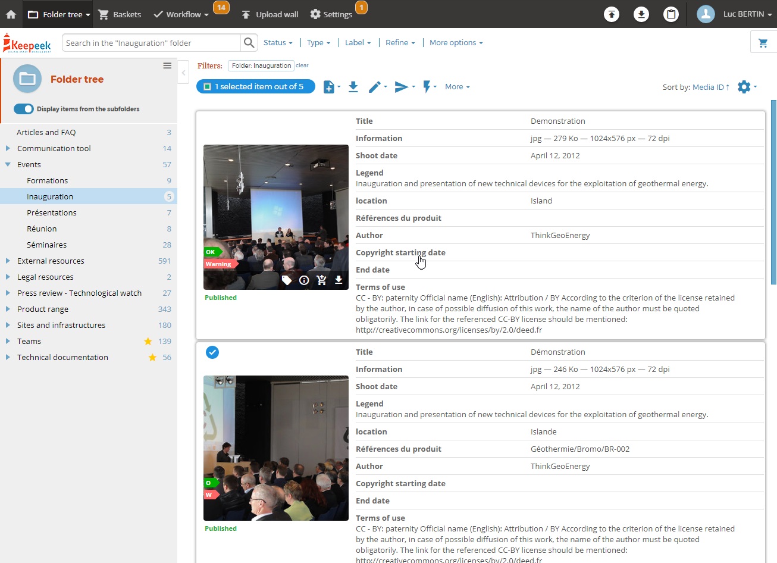Viewport: 777px width, 563px height.
Task: Open the More options dropdown
Action: tap(456, 43)
